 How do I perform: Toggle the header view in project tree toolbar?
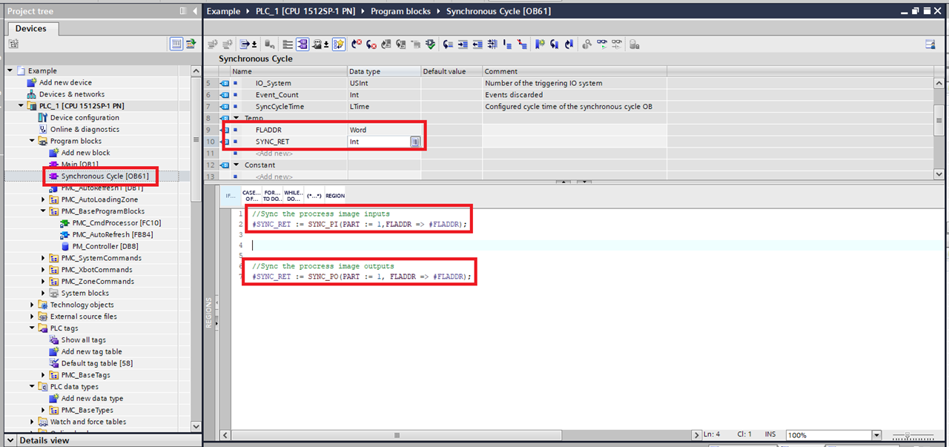click(176, 44)
